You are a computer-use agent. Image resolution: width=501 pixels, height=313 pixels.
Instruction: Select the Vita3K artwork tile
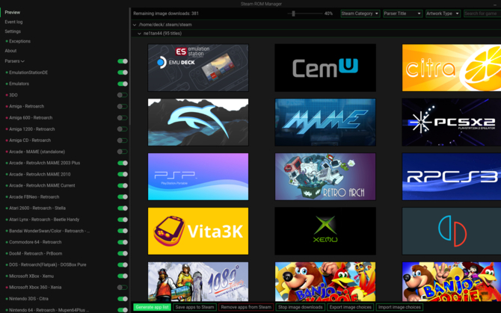coord(197,231)
